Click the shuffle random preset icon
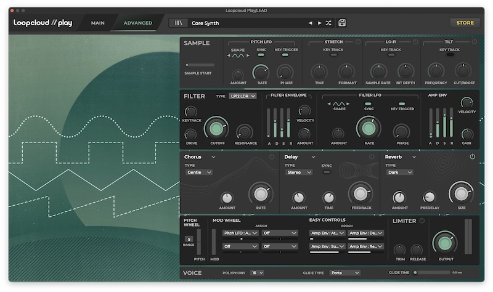The height and width of the screenshot is (292, 493). [328, 23]
